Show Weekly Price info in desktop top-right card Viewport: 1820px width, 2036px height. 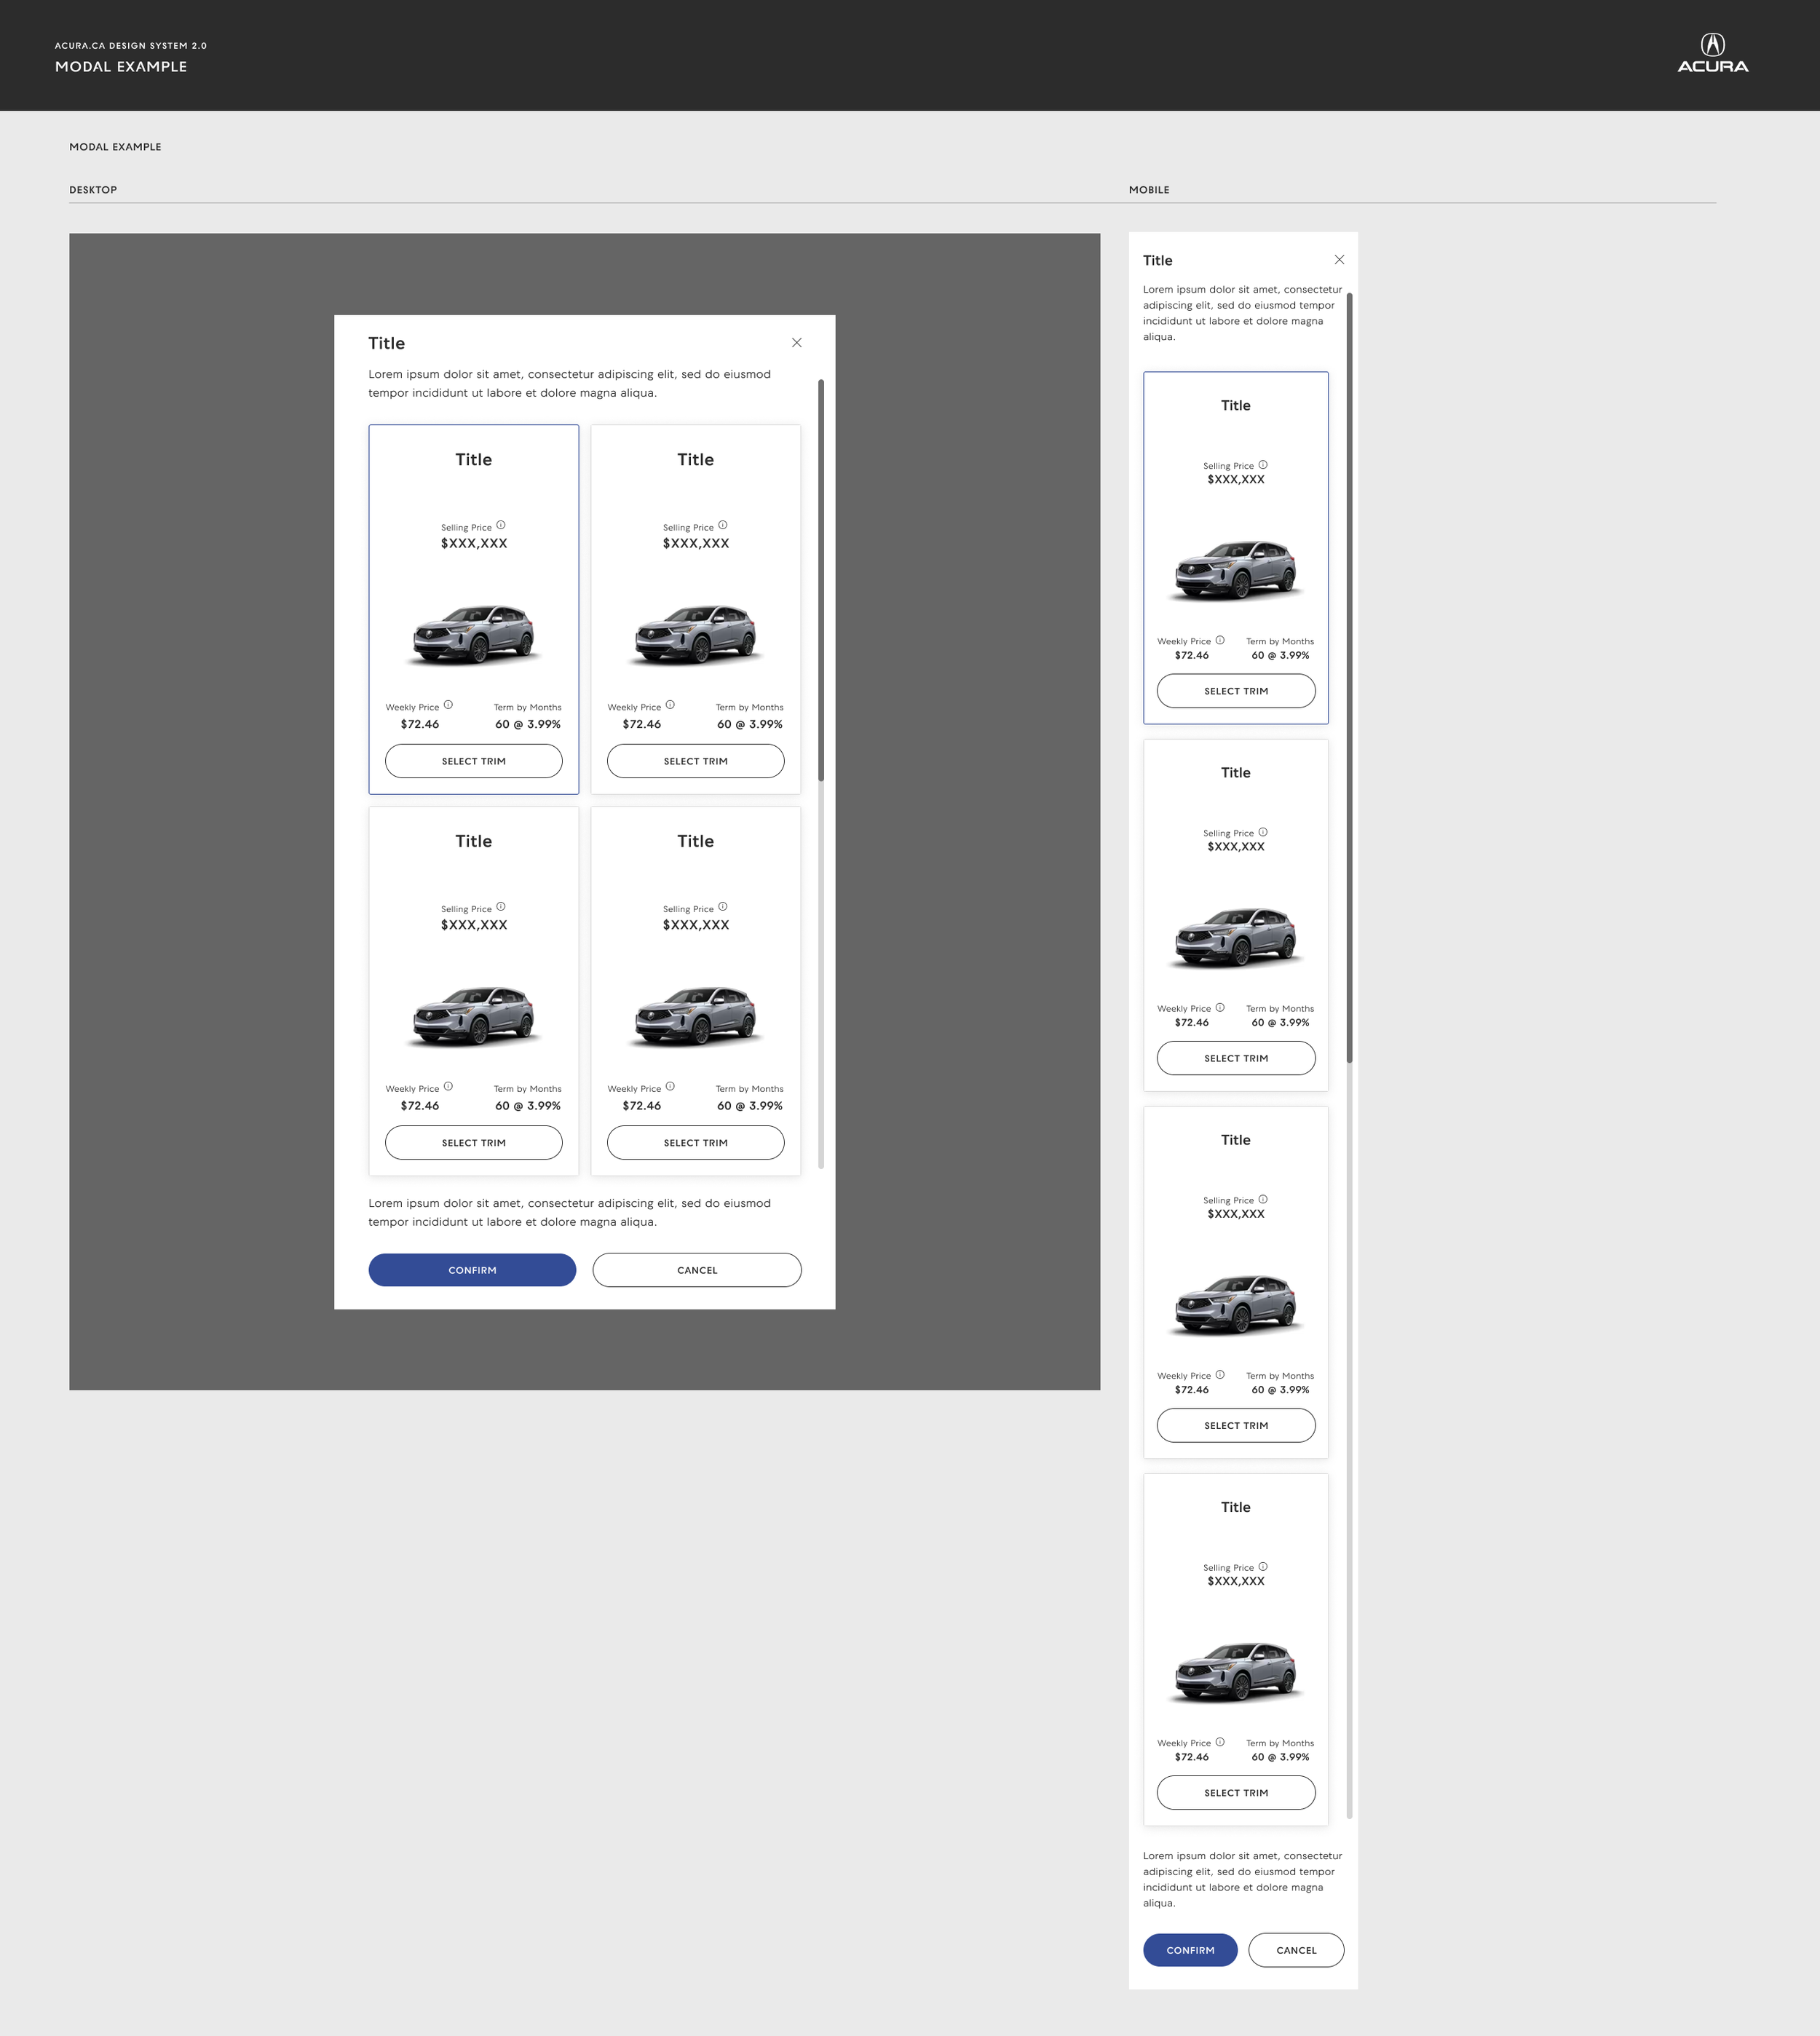point(670,705)
